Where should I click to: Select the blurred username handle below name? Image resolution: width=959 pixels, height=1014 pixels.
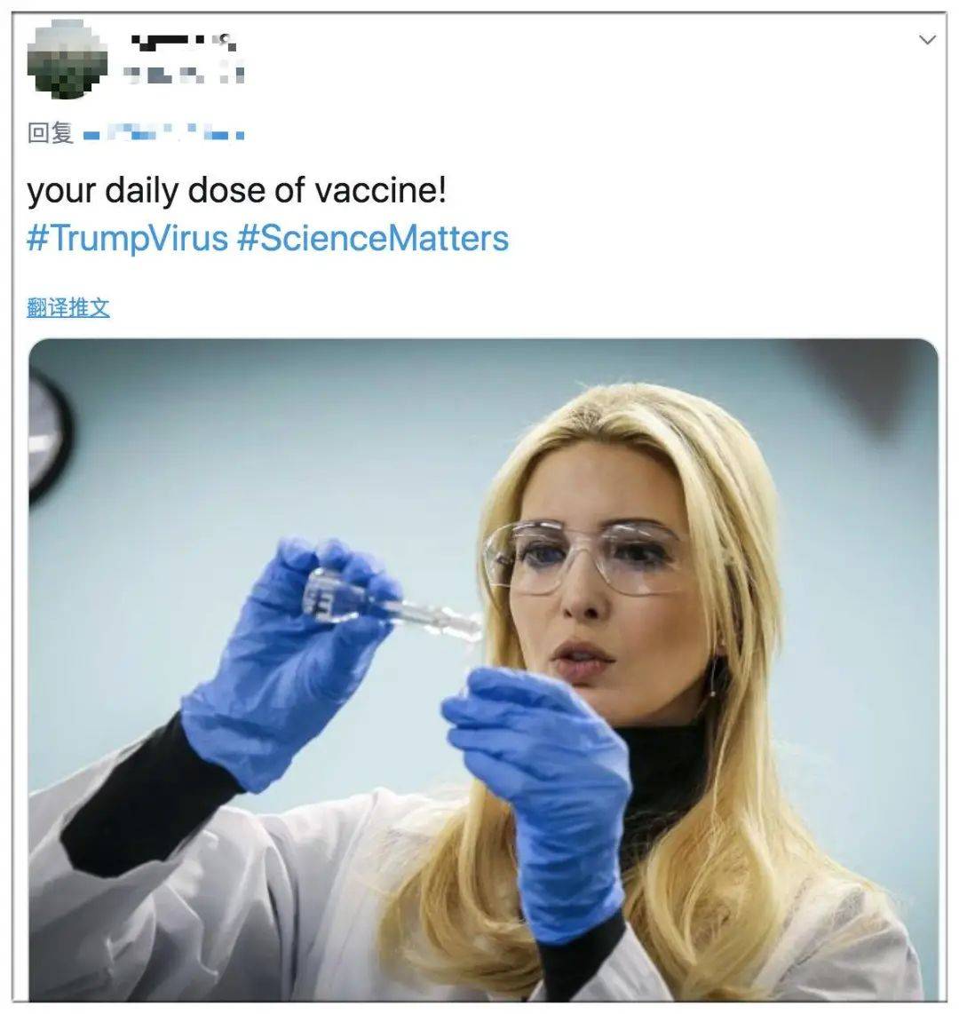[x=184, y=75]
